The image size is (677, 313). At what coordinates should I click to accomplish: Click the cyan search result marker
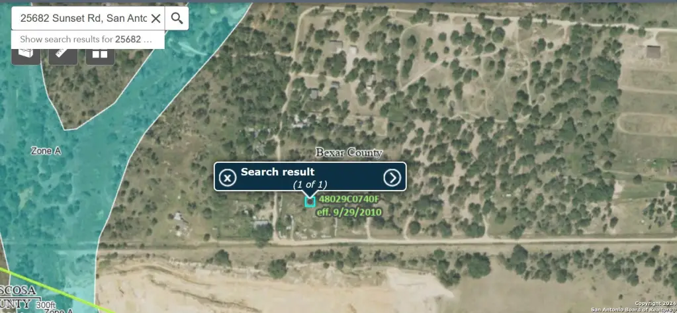[310, 202]
